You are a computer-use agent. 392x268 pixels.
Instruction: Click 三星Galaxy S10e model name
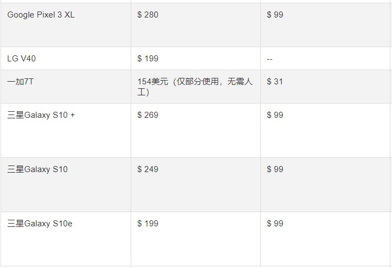[x=40, y=224]
